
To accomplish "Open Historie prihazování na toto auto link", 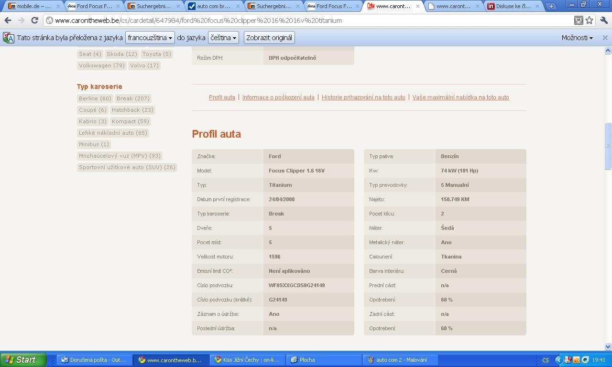I will point(363,97).
